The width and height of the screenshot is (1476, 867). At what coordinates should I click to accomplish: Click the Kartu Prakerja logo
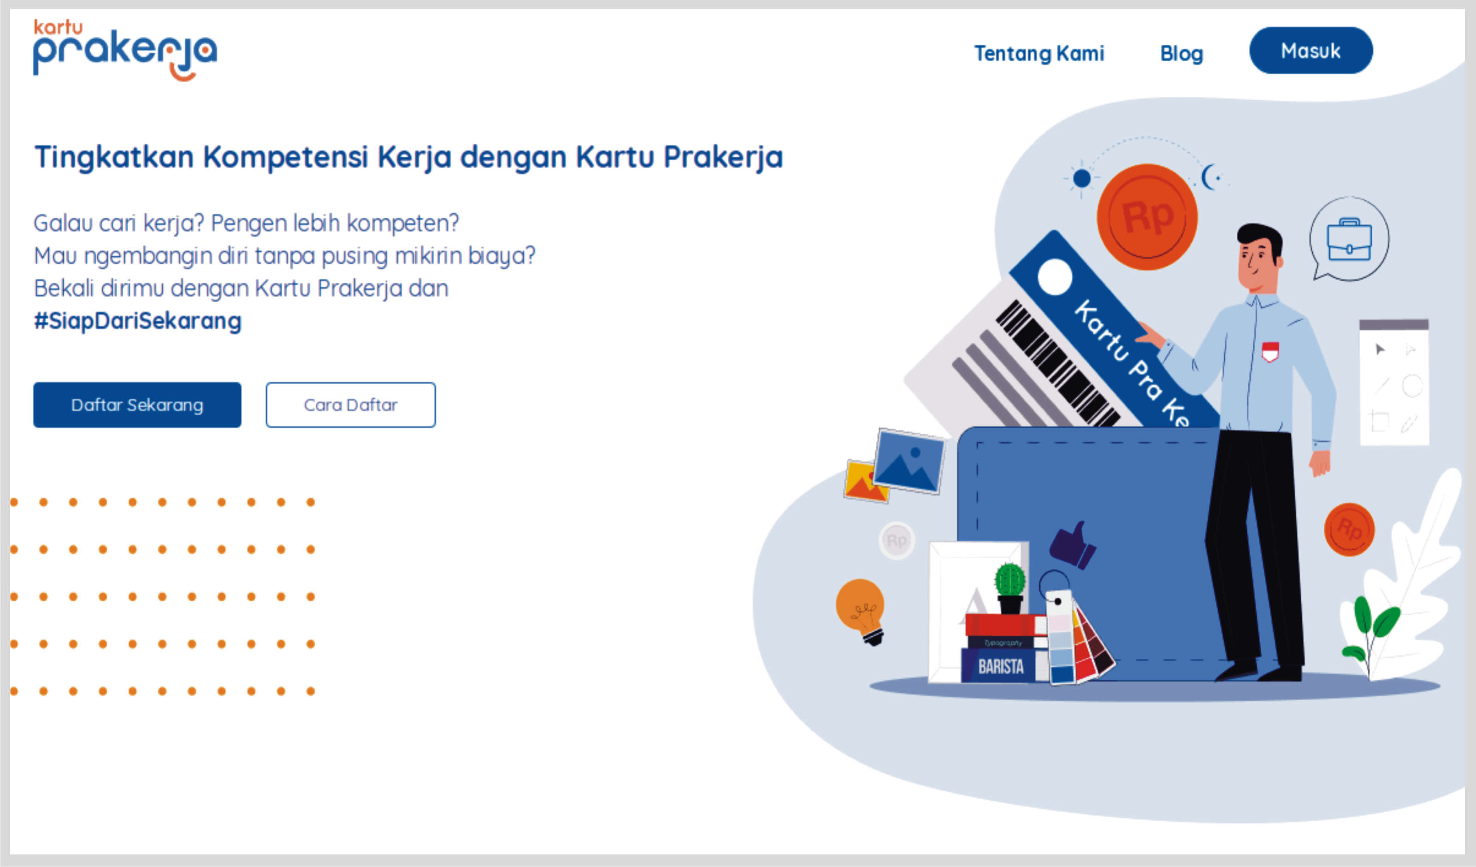[x=125, y=50]
